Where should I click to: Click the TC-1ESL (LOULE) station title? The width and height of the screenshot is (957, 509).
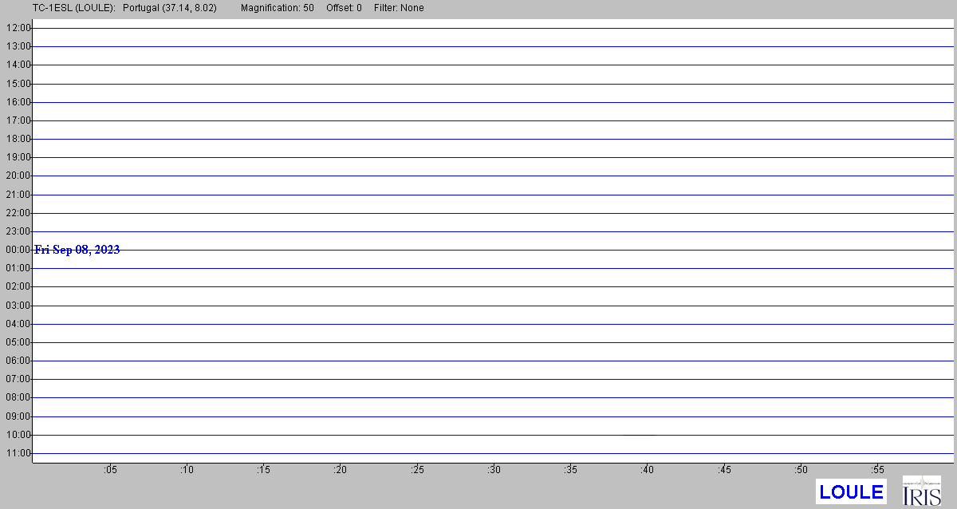73,8
